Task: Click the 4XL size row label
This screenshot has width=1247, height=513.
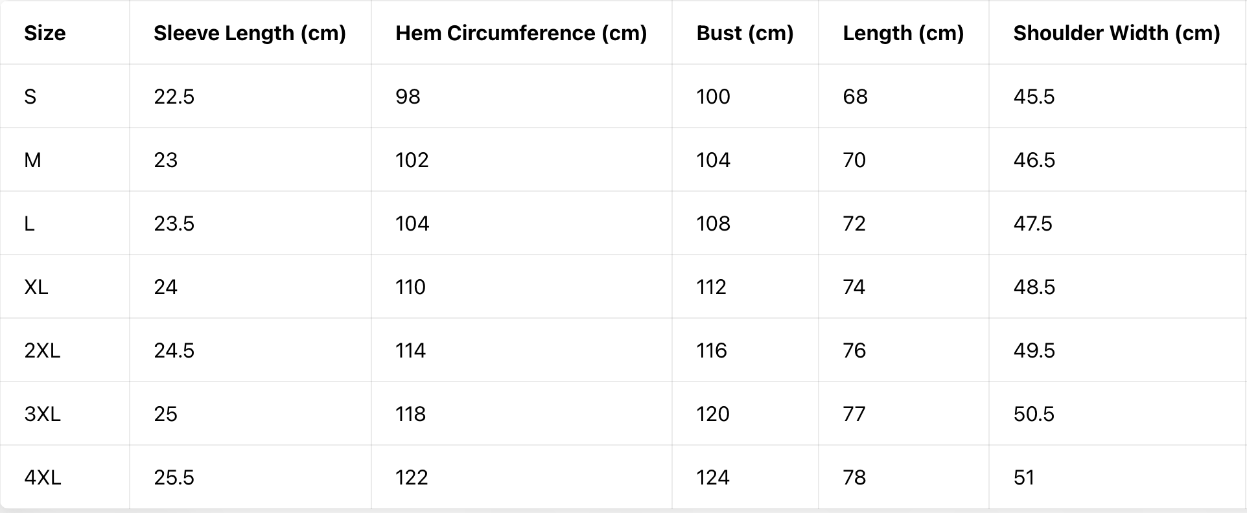Action: (x=43, y=477)
